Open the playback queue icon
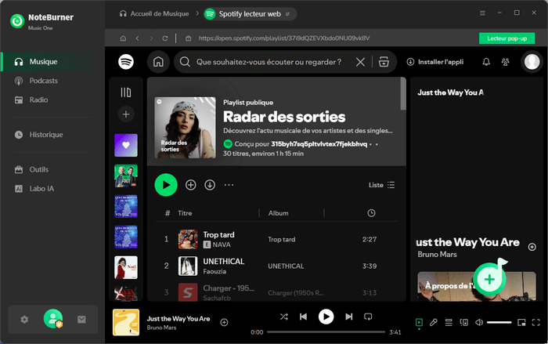This screenshot has height=344, width=548. coord(449,322)
